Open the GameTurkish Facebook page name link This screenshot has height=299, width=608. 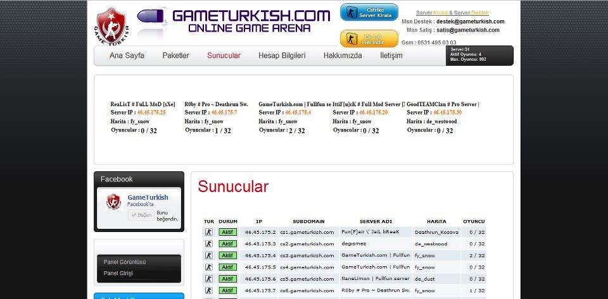tap(148, 197)
